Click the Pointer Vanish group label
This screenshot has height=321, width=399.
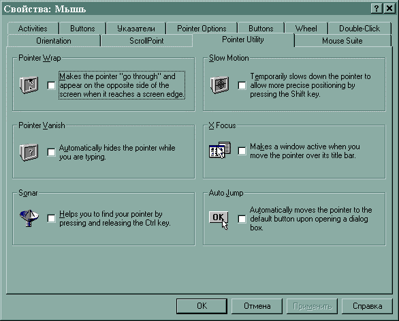pos(42,125)
